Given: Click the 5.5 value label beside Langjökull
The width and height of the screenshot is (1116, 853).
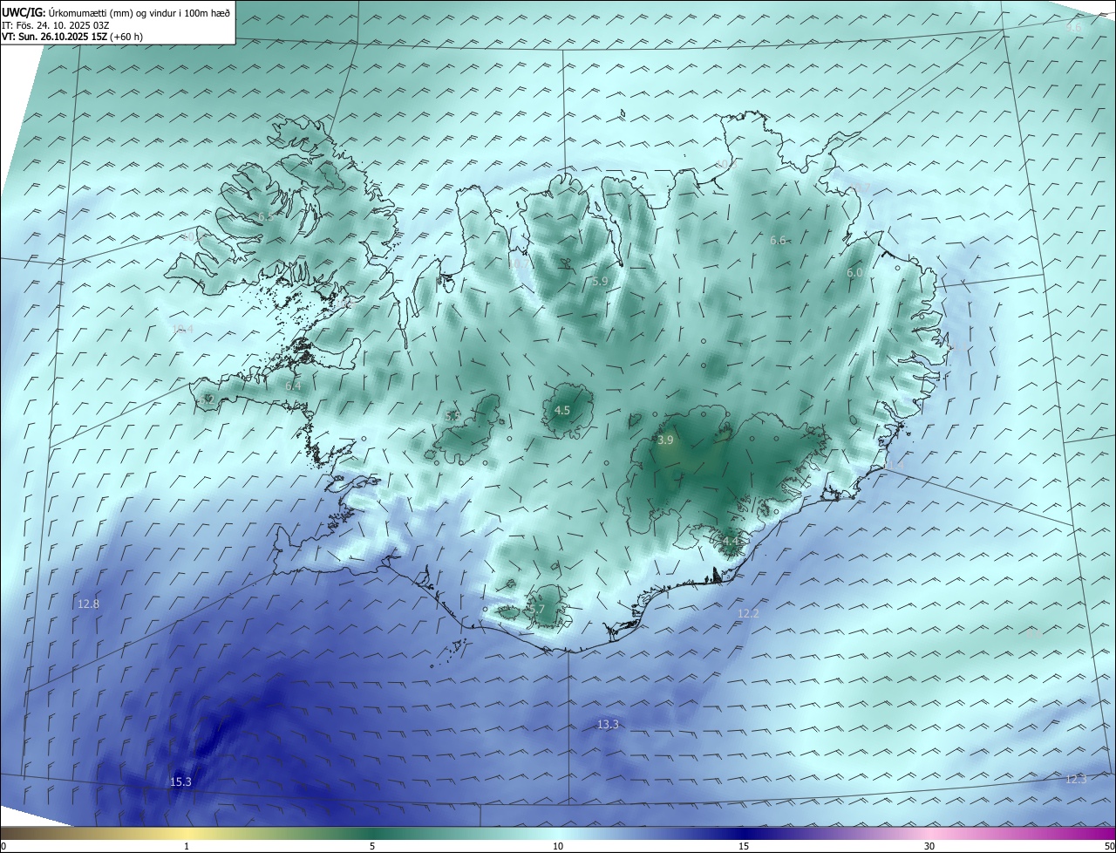Looking at the screenshot, I should (x=453, y=417).
